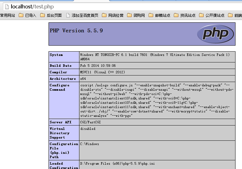Click the php-5.5.9\php.ini loaded path value
Screen dimensions: 242x169
pos(117,163)
